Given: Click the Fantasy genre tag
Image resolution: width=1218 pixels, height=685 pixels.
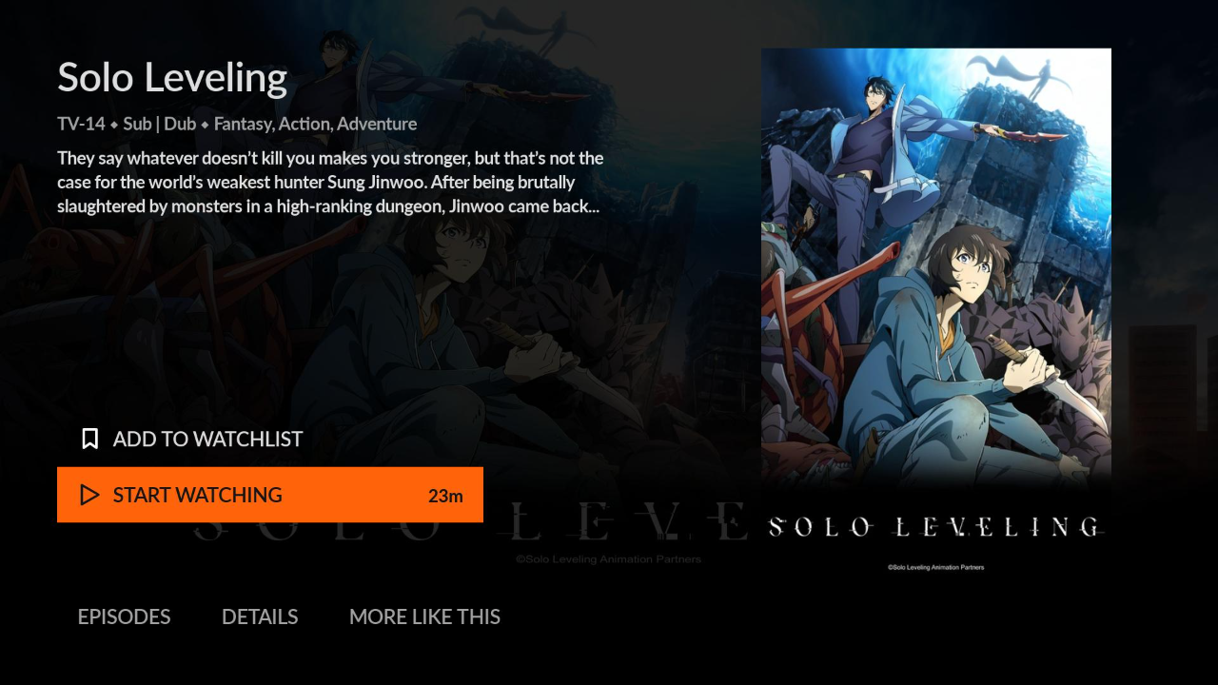Looking at the screenshot, I should point(244,124).
